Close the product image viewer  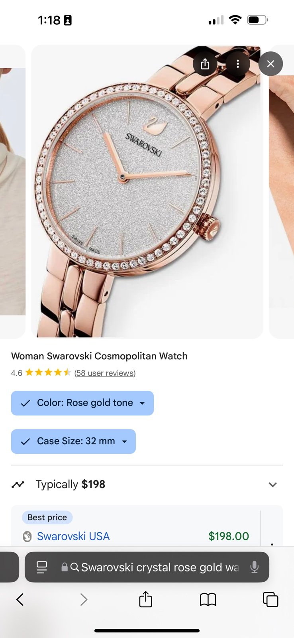270,64
